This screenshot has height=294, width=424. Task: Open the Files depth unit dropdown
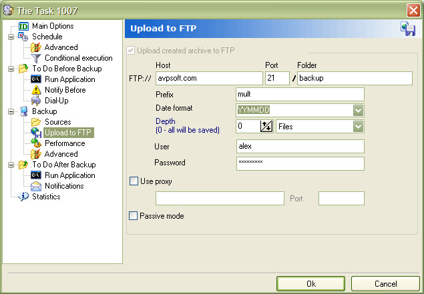[x=358, y=127]
